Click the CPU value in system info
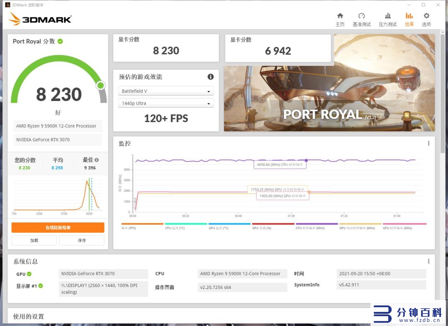This screenshot has height=326, width=448. (x=242, y=273)
